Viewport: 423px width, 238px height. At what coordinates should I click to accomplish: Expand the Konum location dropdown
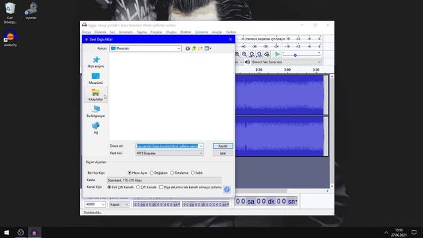pyautogui.click(x=178, y=48)
